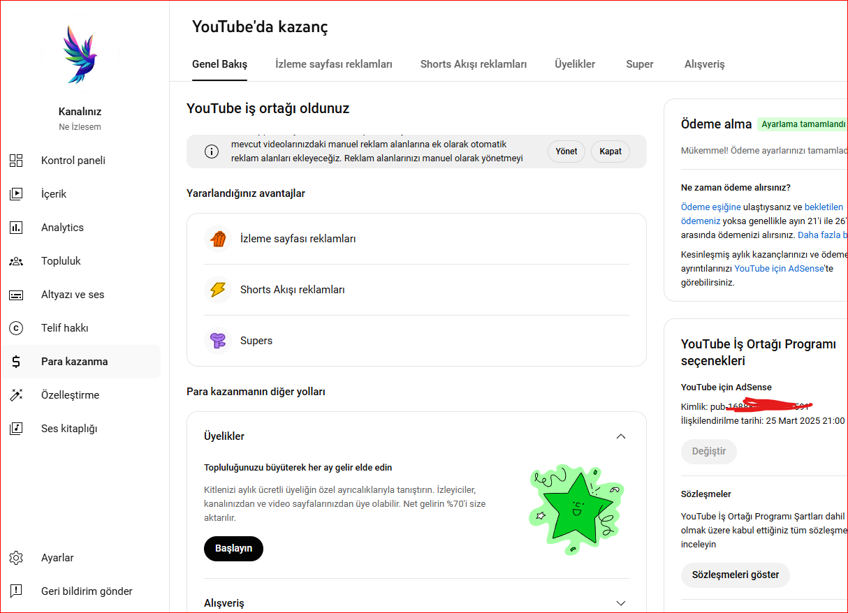This screenshot has height=613, width=848.
Task: Click the Sözleşmeler subheading
Action: pyautogui.click(x=706, y=494)
